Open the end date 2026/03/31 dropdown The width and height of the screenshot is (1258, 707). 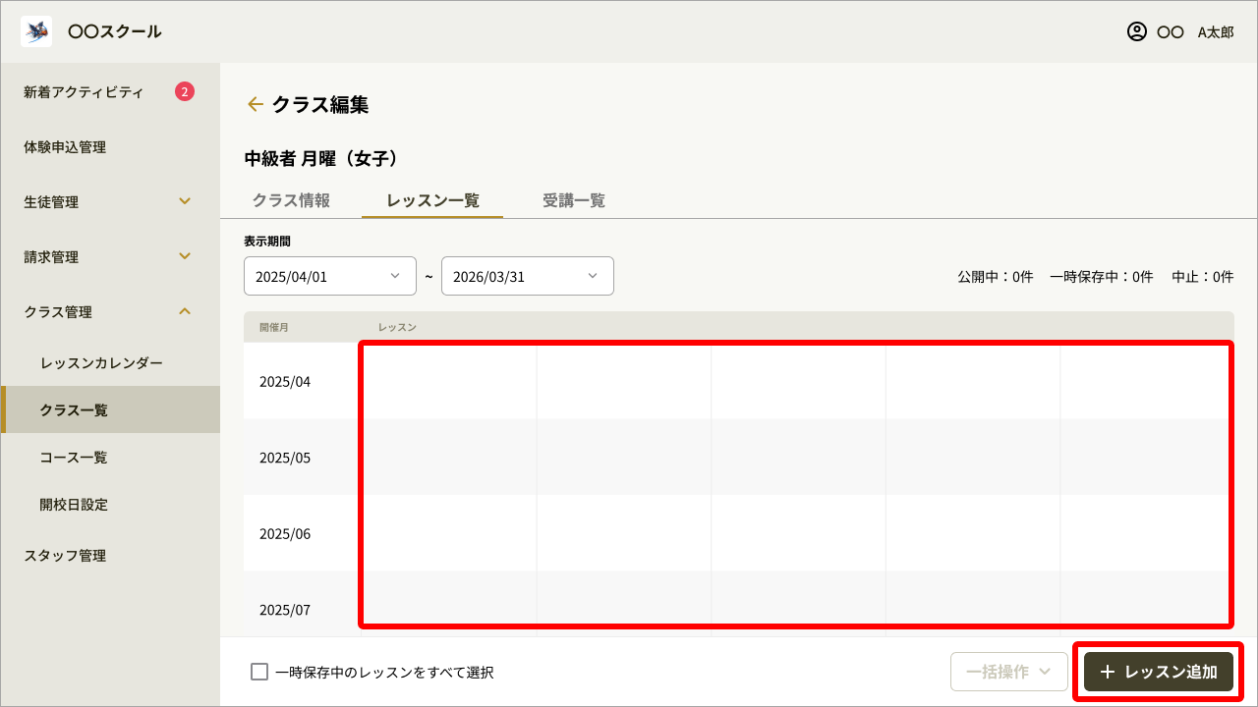click(x=527, y=276)
